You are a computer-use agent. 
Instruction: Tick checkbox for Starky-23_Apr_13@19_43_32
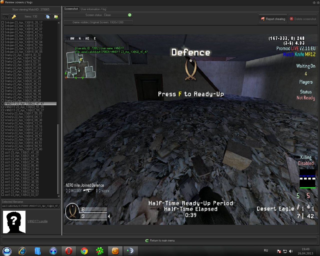click(3, 55)
